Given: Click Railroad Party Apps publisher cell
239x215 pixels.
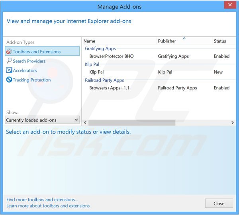Looking at the screenshot, I should point(177,88).
